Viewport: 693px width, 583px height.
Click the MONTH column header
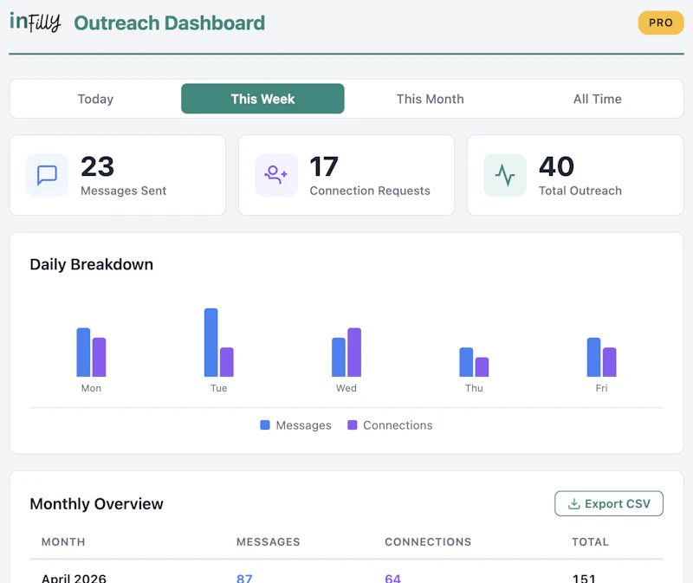pyautogui.click(x=63, y=542)
